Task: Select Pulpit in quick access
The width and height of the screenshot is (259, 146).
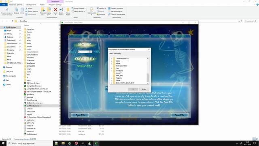Action: [x=8, y=31]
